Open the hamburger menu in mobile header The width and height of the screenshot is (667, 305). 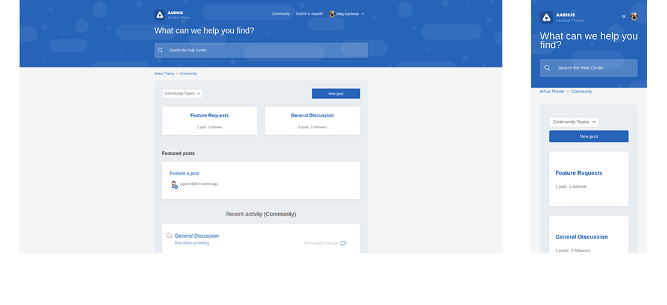point(624,17)
